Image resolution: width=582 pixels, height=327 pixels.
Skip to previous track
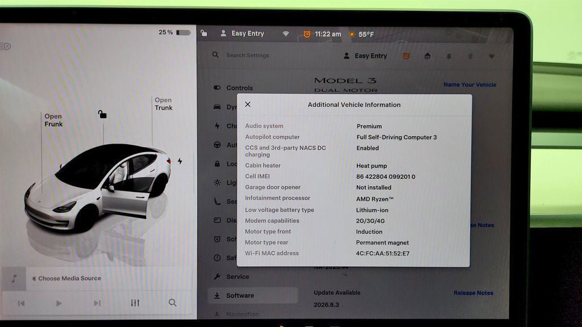21,303
